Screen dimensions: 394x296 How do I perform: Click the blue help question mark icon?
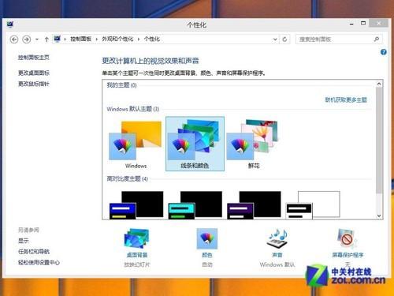[x=383, y=52]
